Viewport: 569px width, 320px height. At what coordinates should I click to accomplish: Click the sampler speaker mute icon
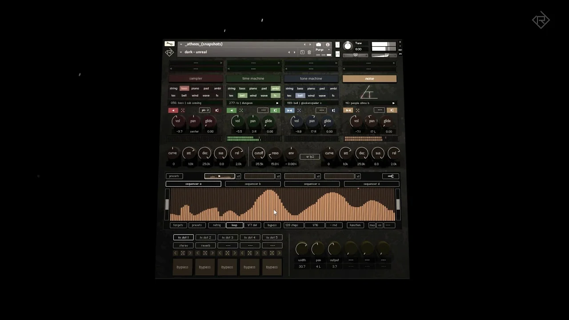[x=217, y=110]
